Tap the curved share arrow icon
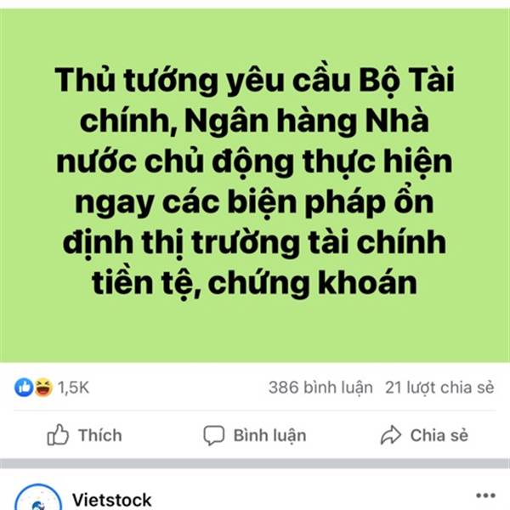This screenshot has width=510, height=510. click(x=391, y=435)
